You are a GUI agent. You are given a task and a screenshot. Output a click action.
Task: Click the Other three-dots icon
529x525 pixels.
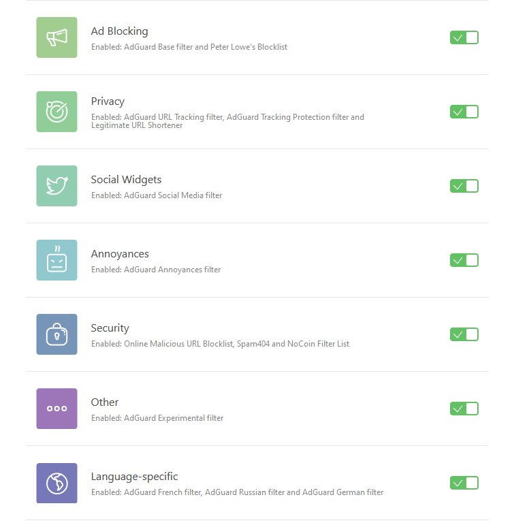tap(57, 409)
